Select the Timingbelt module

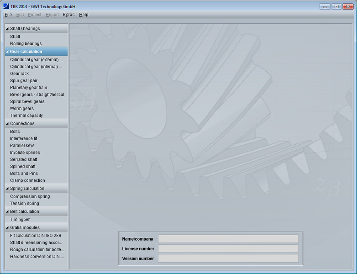(x=21, y=220)
